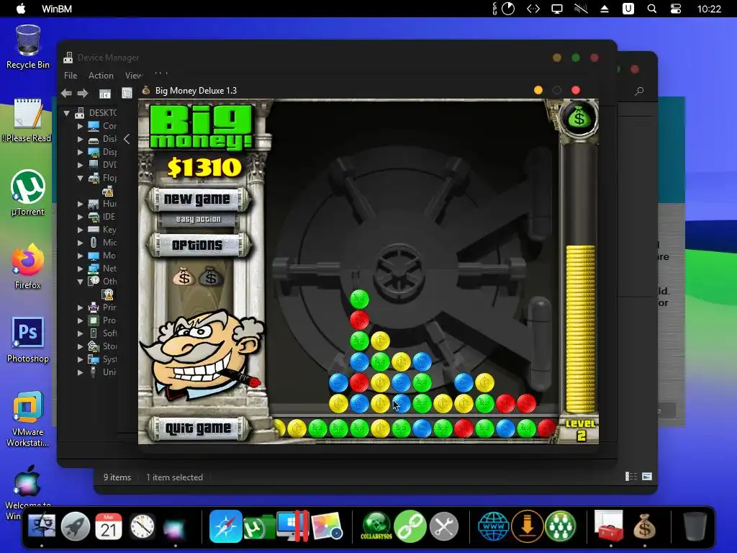Switch to large icons view in Explorer status bar
Screen dimensions: 737x553
pos(647,477)
